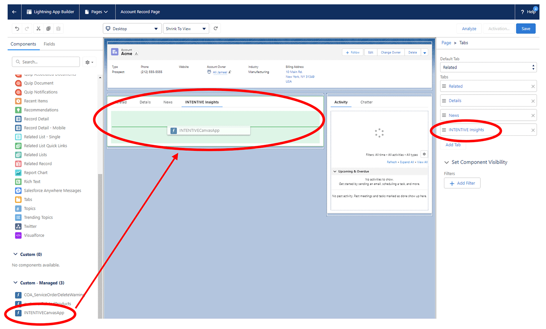Click the Record Detail component icon
Screen dimensions: 546x329
pos(18,119)
